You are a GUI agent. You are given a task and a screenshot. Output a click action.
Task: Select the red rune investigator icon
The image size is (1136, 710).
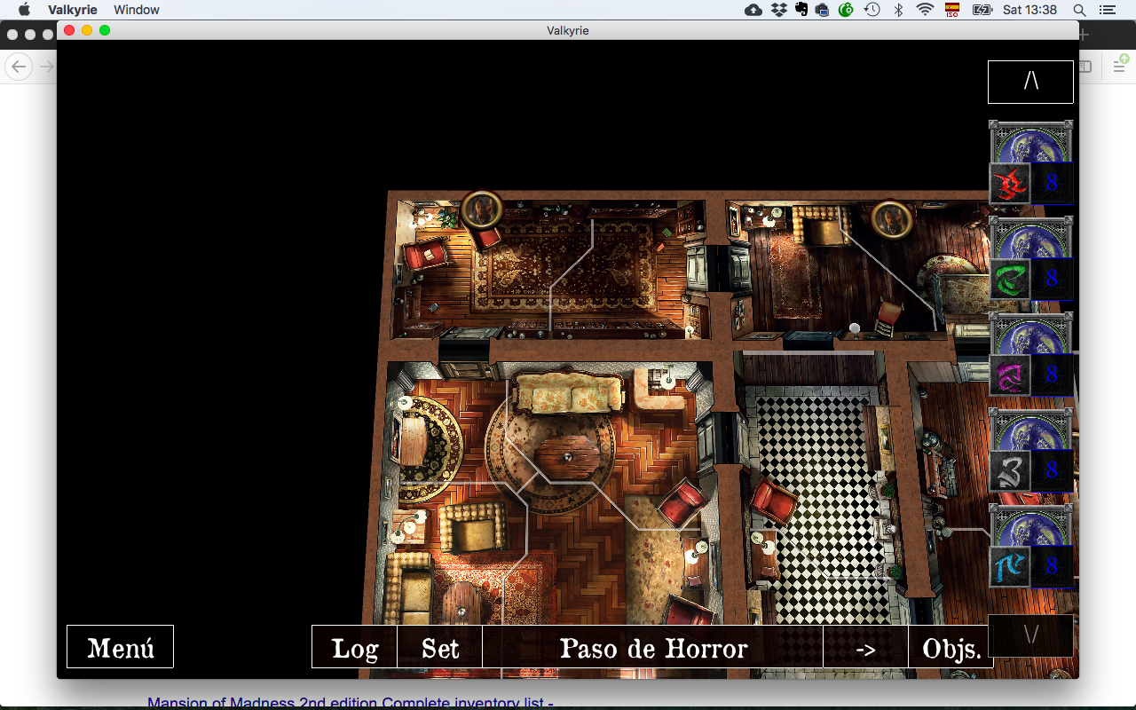(x=1009, y=184)
